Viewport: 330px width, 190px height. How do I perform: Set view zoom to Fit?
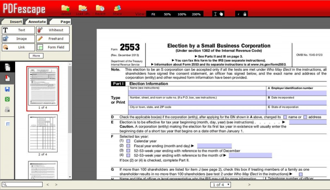(x=153, y=14)
